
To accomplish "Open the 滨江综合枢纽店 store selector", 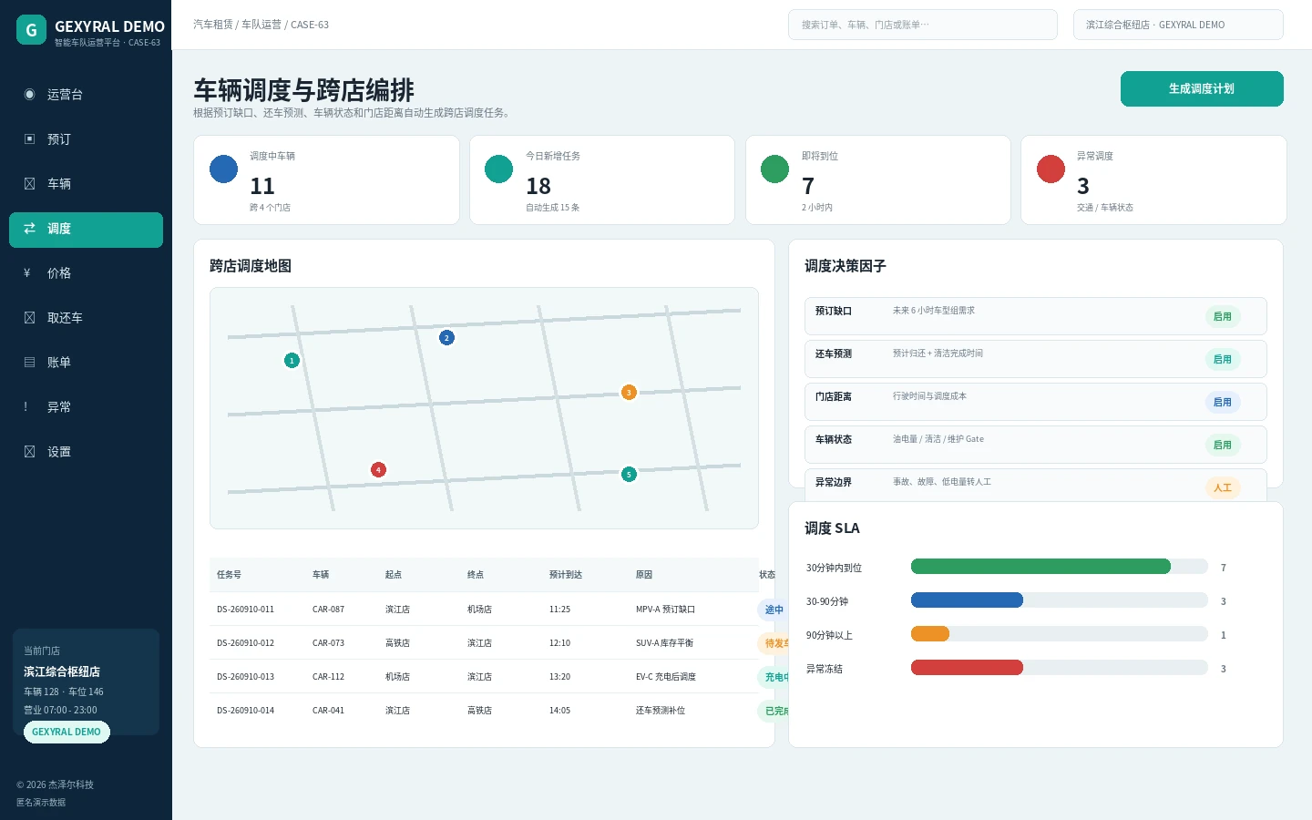I will coord(1178,25).
